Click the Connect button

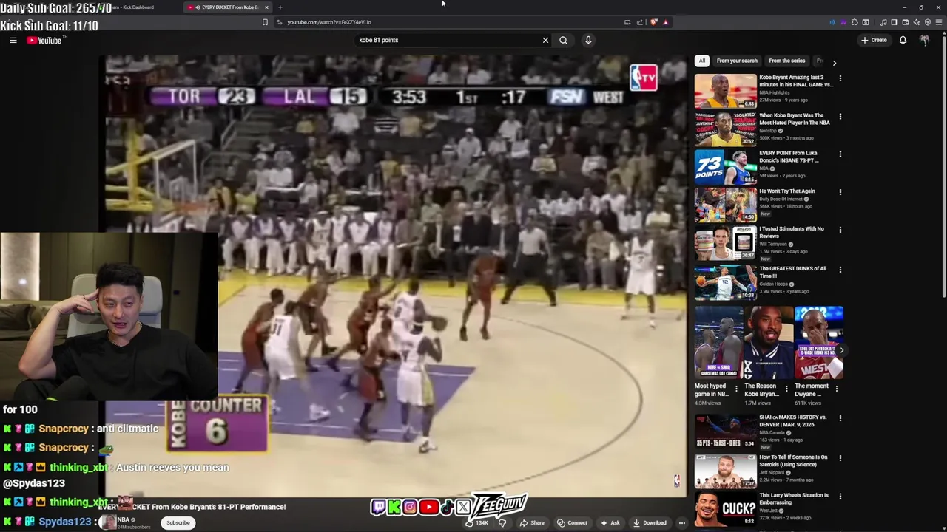click(573, 523)
